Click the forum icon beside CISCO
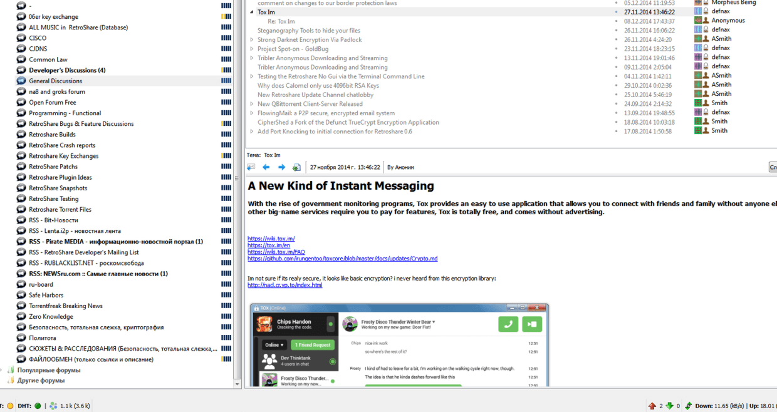Screen dimensions: 777x412 tap(21, 38)
